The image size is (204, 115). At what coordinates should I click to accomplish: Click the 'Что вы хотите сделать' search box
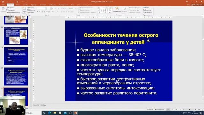coord(84,5)
